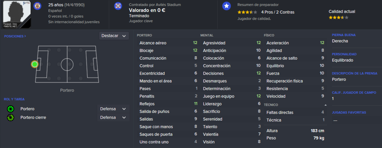The image size is (382, 148).
Task: Open the Defensa duty dropdown for Portero
Action: (x=113, y=109)
